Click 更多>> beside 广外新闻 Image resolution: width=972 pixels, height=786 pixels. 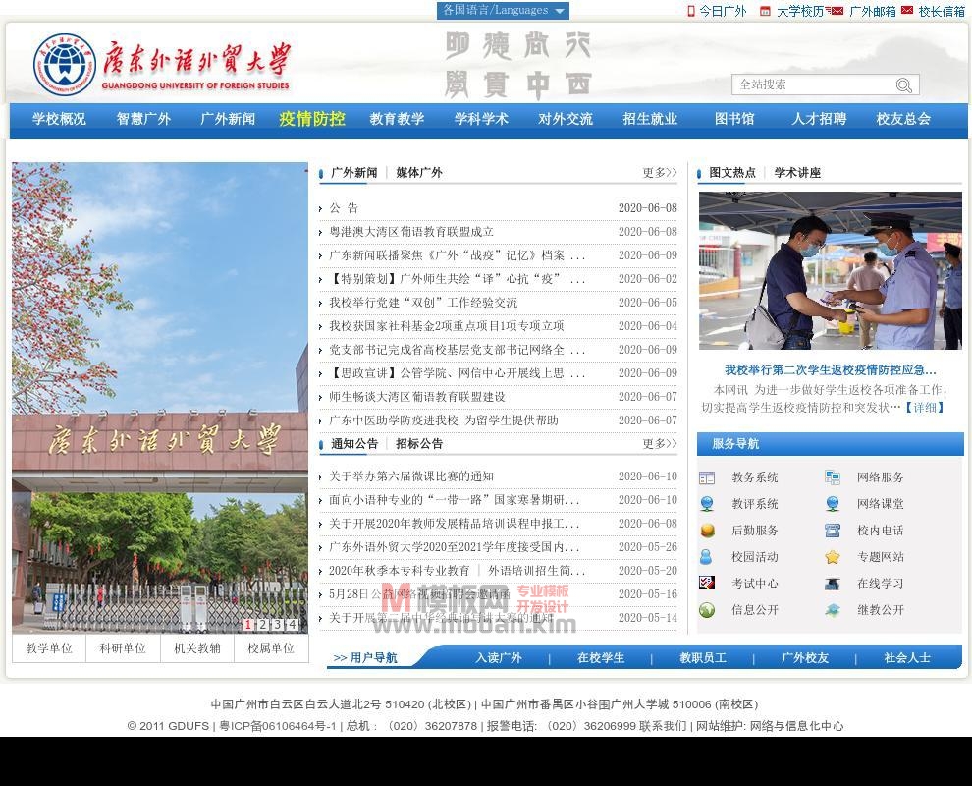[660, 173]
